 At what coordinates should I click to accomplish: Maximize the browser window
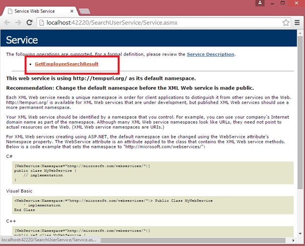[x=283, y=3]
